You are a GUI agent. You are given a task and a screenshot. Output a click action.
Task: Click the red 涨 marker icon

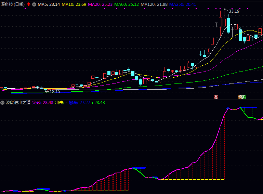point(216,97)
